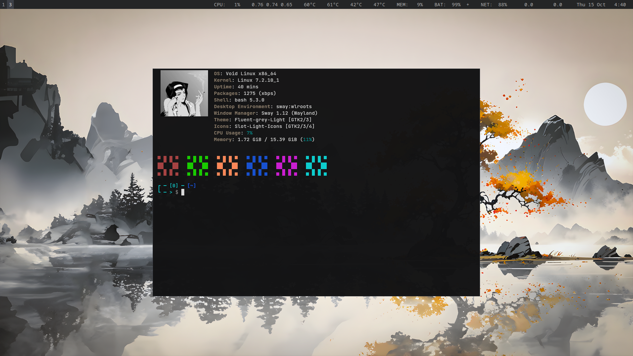Click the date Thu 15 Oct
Viewport: 633px width, 356px height.
pyautogui.click(x=591, y=4)
